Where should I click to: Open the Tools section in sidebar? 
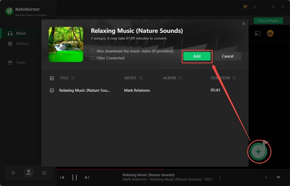pyautogui.click(x=16, y=63)
